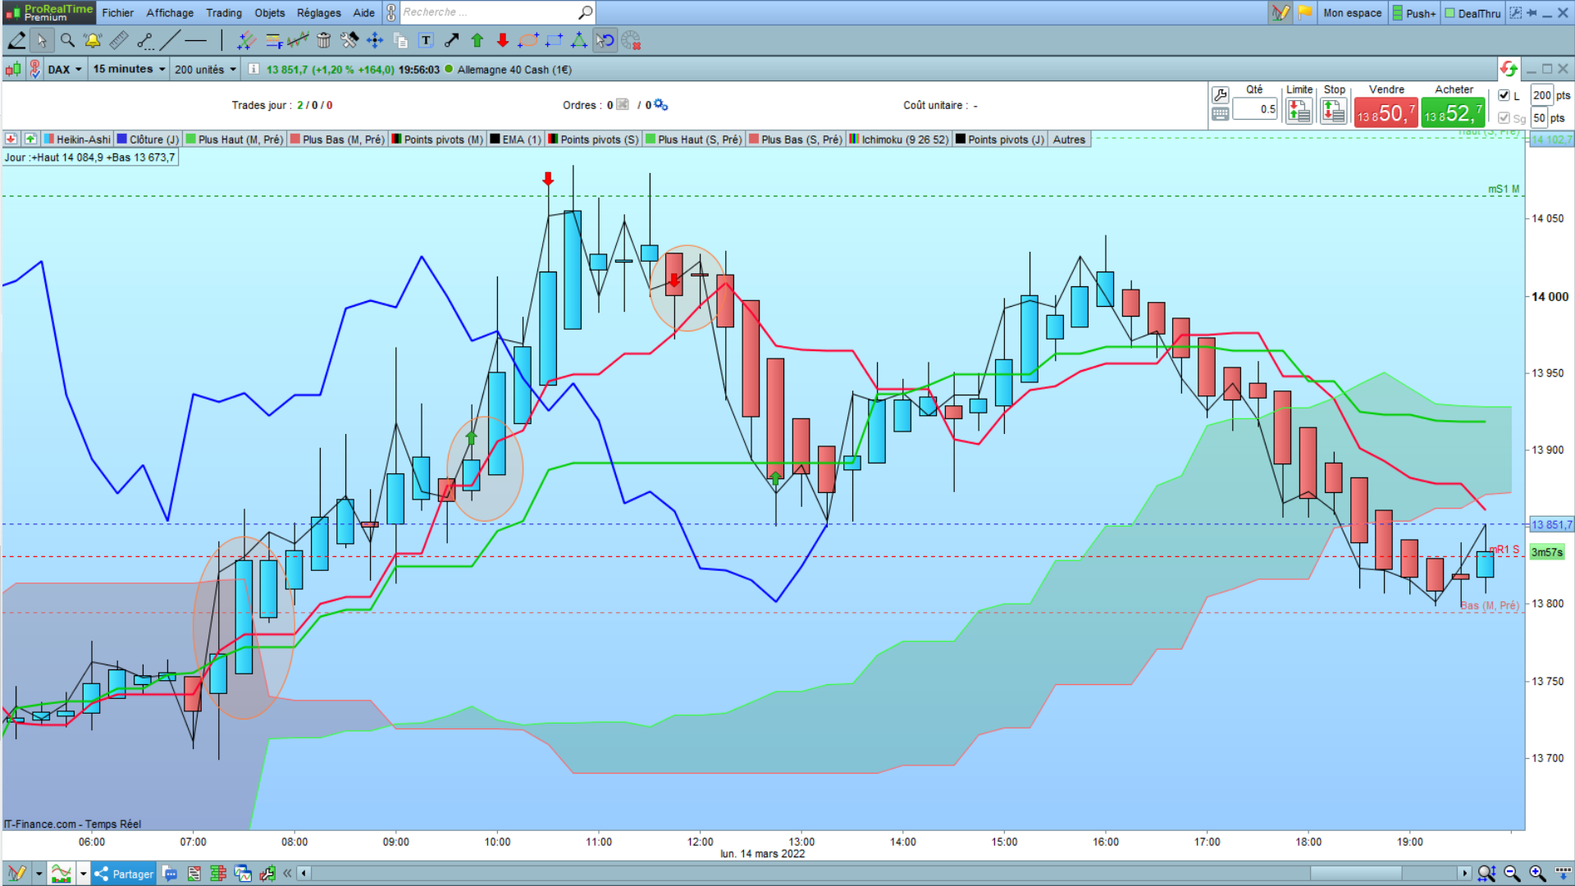
Task: Select the ellipse drawing tool
Action: [529, 40]
